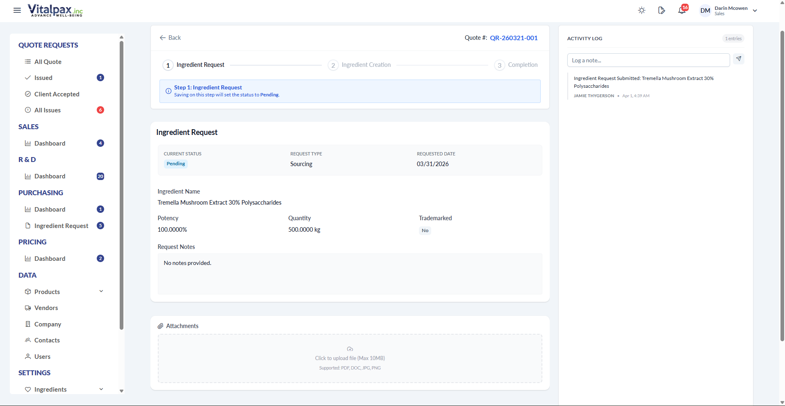Open Ingredient Request in sidebar
This screenshot has height=406, width=785.
pyautogui.click(x=61, y=226)
